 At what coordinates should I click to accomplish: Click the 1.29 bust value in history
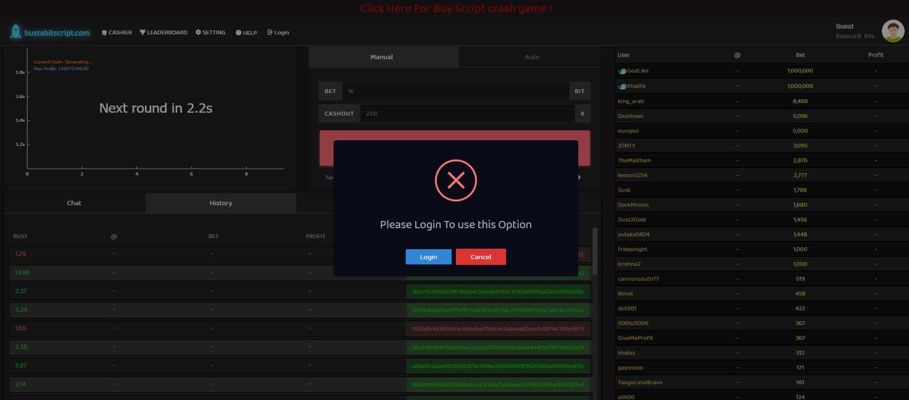[21, 253]
